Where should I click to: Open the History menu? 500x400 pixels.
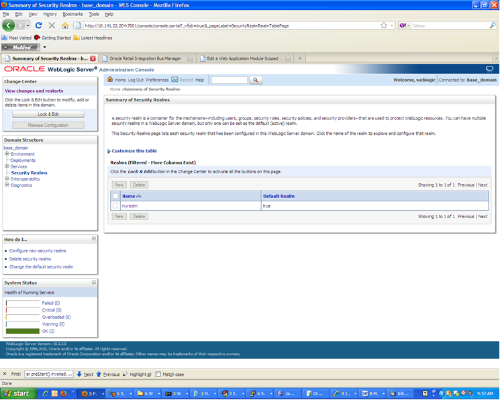coord(50,14)
